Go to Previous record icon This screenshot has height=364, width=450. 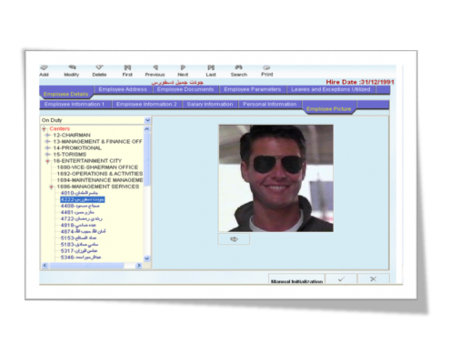tap(155, 67)
